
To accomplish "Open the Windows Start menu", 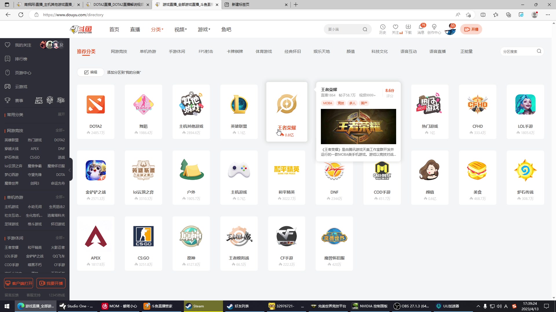I will click(x=7, y=306).
